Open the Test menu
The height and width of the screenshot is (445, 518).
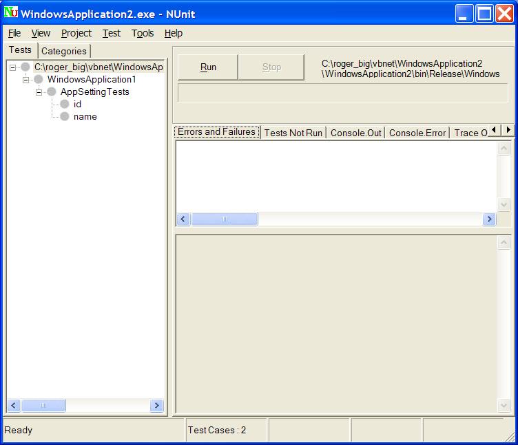[x=112, y=33]
